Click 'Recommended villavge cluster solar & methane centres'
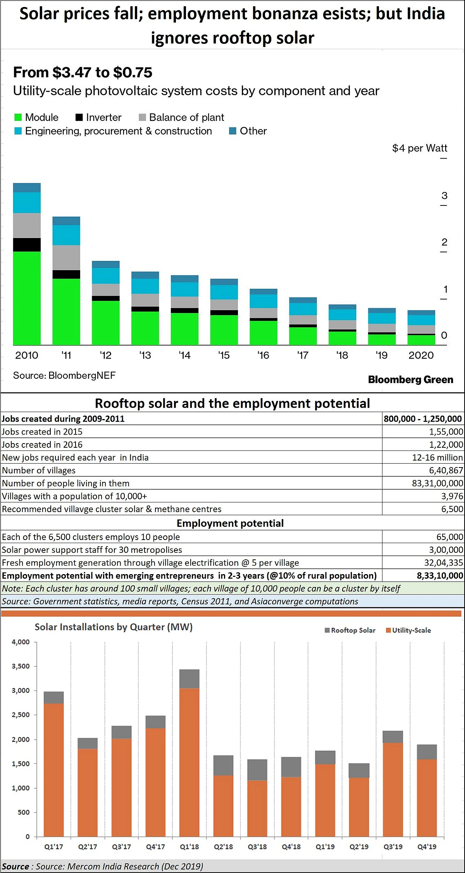Viewport: 465px width, 873px height. point(112,509)
